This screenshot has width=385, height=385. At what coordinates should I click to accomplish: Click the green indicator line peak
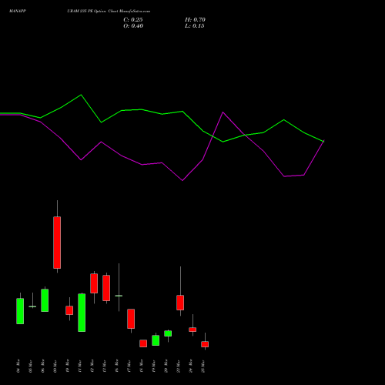[81, 95]
